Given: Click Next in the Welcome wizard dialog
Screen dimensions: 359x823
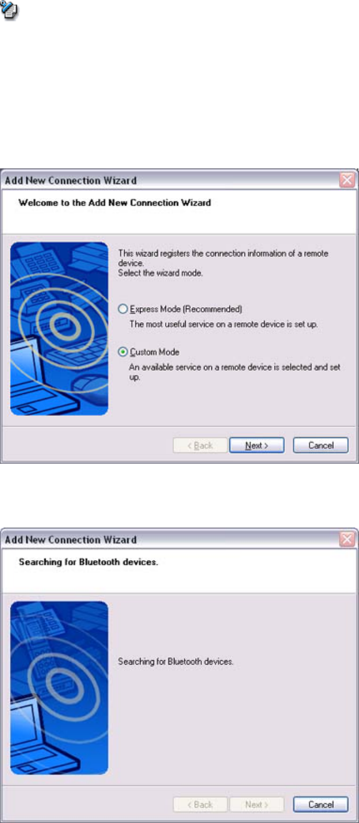Looking at the screenshot, I should click(x=256, y=446).
